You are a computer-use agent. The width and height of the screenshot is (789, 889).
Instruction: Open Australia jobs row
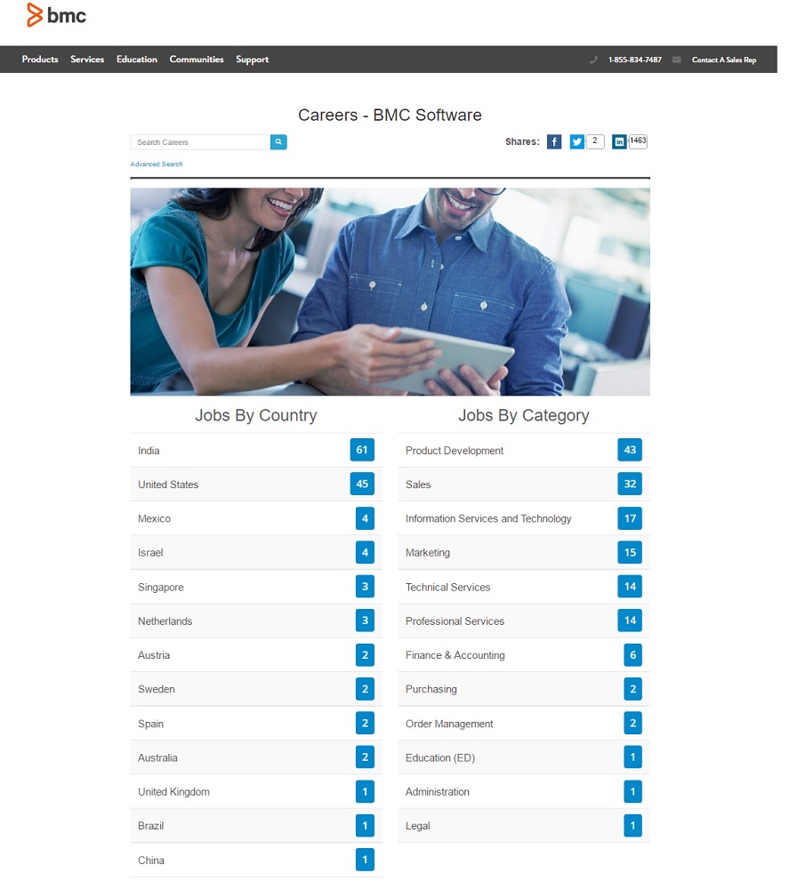(256, 757)
